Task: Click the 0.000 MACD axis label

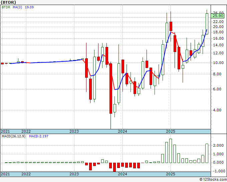Action: point(218,163)
